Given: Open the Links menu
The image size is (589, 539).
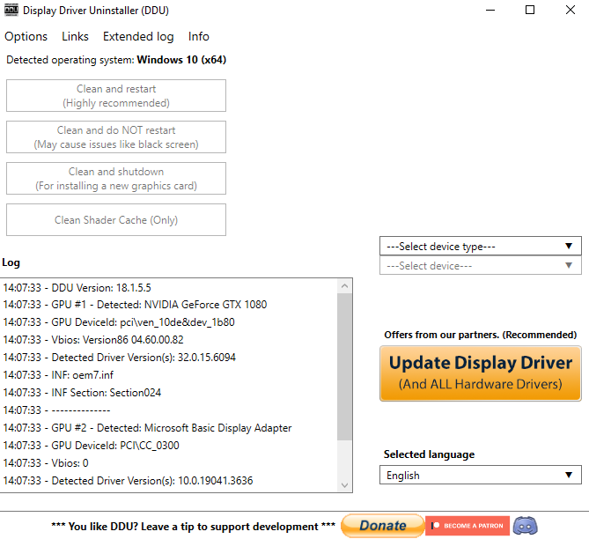Looking at the screenshot, I should [75, 36].
